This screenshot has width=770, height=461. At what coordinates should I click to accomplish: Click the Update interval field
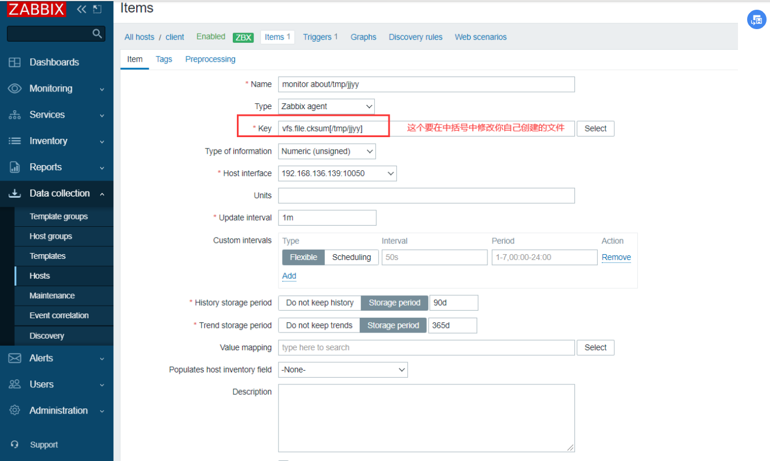[327, 218]
